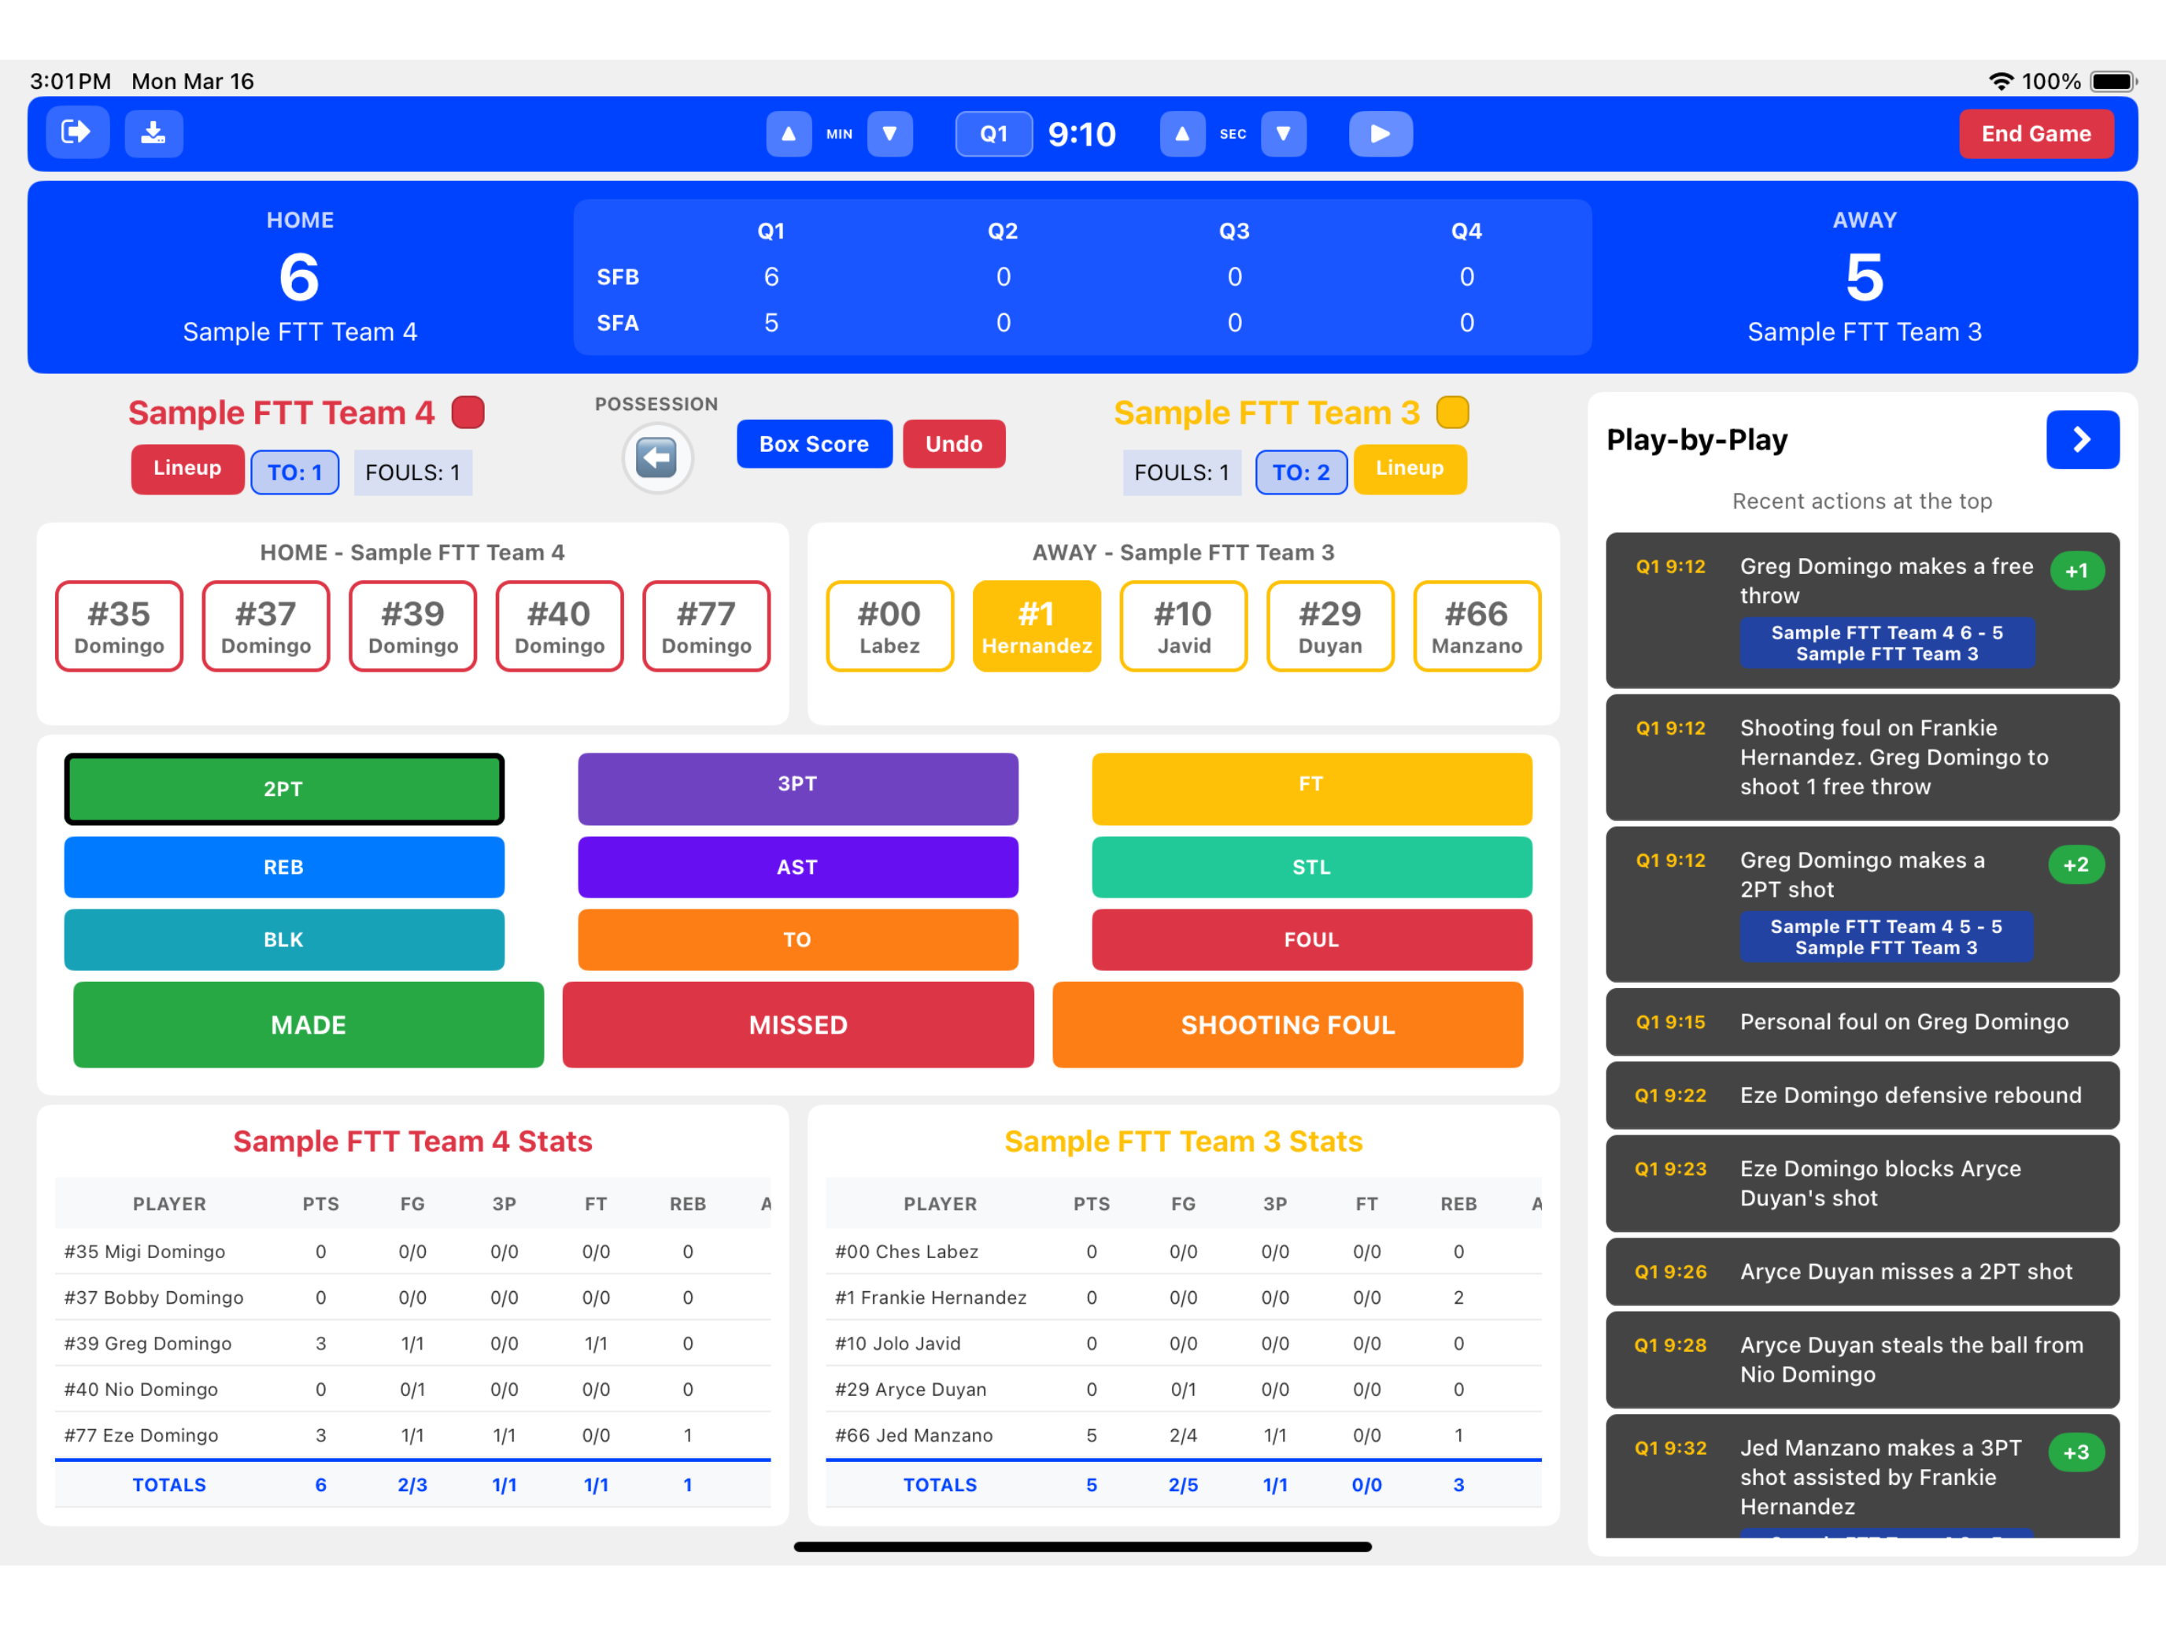Choose the FT action
2166x1625 pixels.
[x=1312, y=789]
